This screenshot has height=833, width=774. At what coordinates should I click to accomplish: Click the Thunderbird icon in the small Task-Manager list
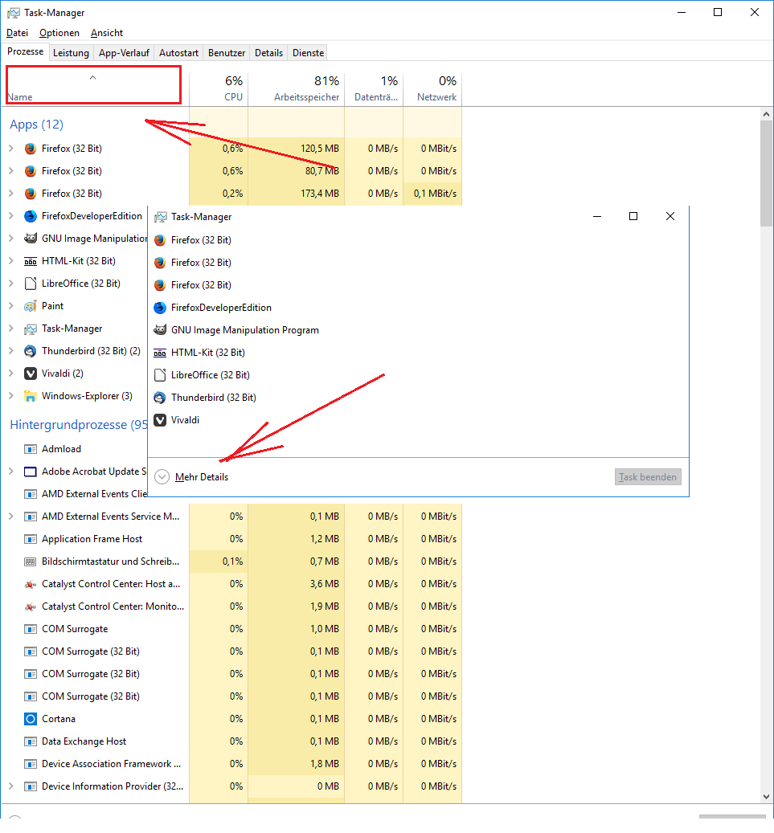(x=159, y=398)
